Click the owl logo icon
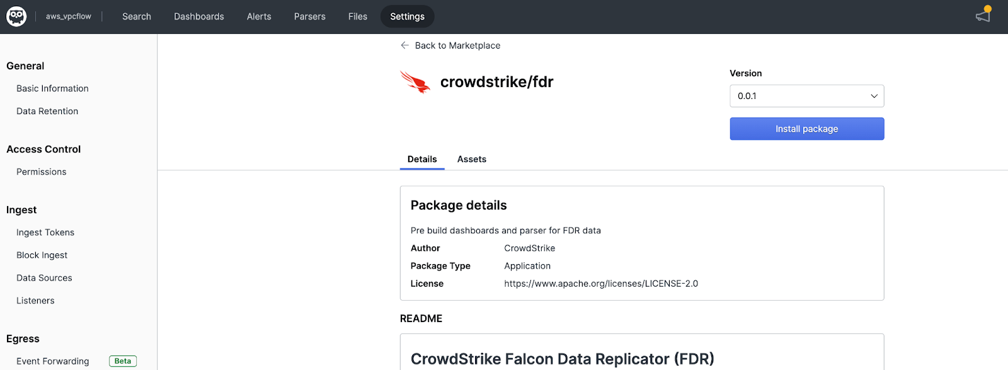The image size is (1008, 370). tap(16, 16)
